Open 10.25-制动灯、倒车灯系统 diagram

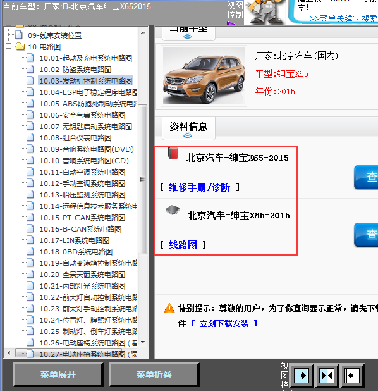tap(88, 332)
